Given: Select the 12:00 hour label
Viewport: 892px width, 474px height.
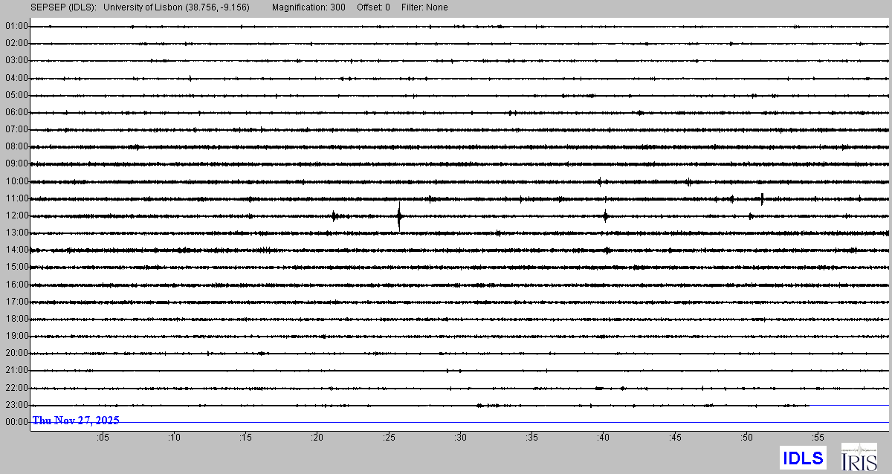Looking at the screenshot, I should 16,216.
